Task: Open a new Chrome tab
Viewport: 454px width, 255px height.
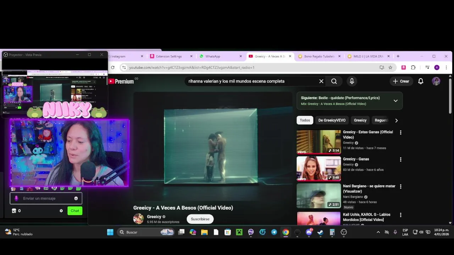Action: click(x=398, y=56)
